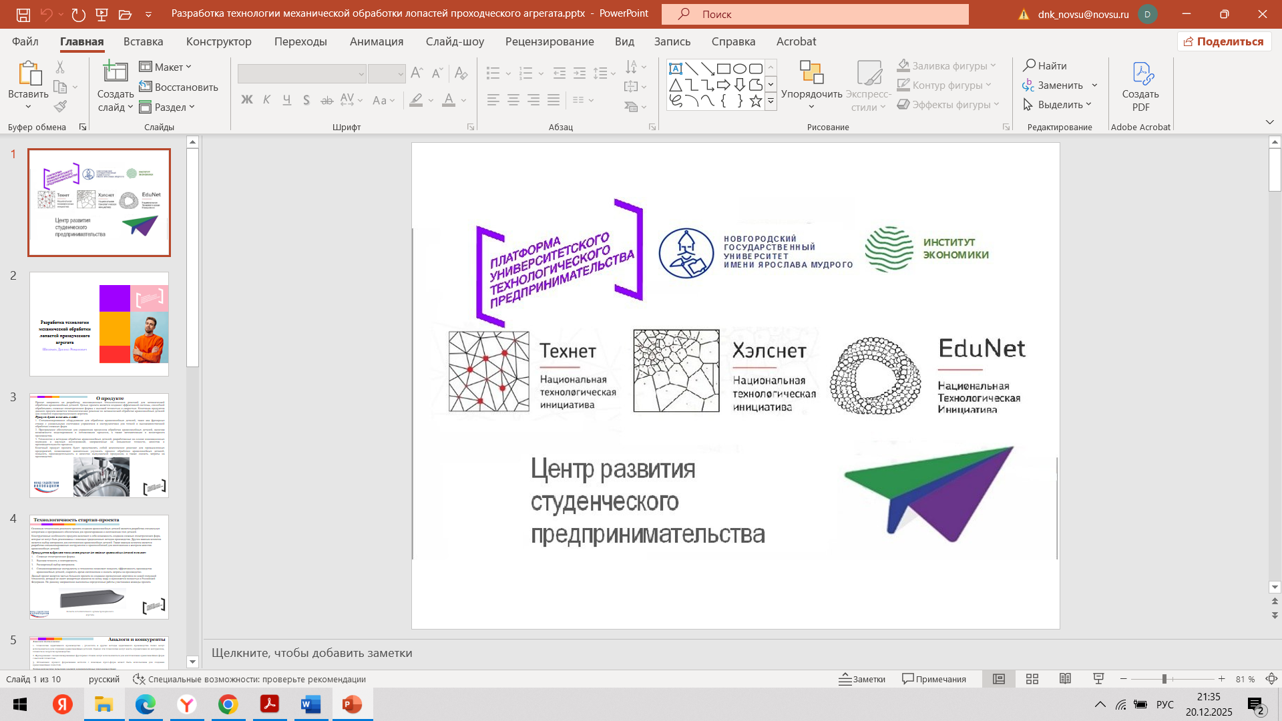Screen dimensions: 1282x721
Task: Open the font name combo box
Action: click(302, 73)
